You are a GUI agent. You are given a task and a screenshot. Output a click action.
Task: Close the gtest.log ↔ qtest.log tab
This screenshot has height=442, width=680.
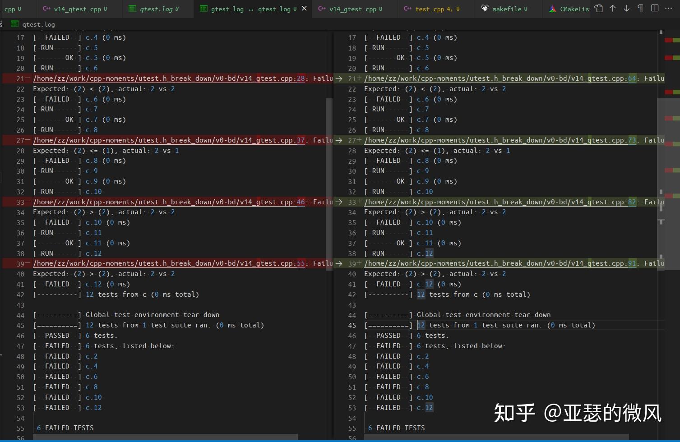pos(304,9)
